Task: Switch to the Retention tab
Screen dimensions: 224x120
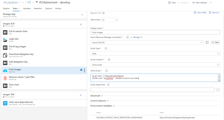Action: (38, 9)
